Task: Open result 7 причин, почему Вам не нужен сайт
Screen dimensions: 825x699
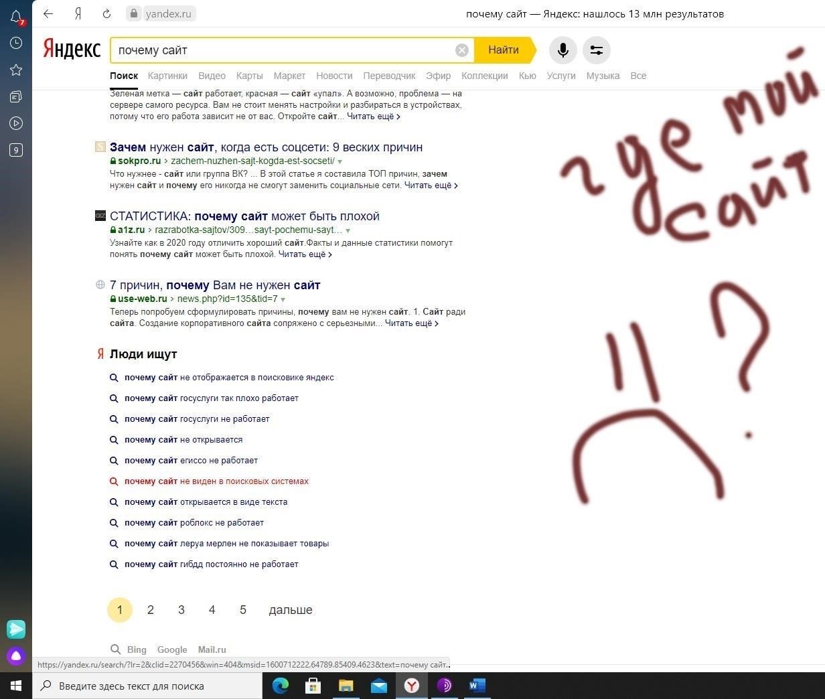Action: tap(215, 285)
